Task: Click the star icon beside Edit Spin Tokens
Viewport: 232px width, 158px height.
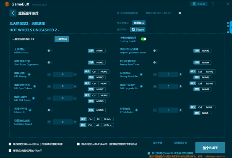Action: point(35,86)
